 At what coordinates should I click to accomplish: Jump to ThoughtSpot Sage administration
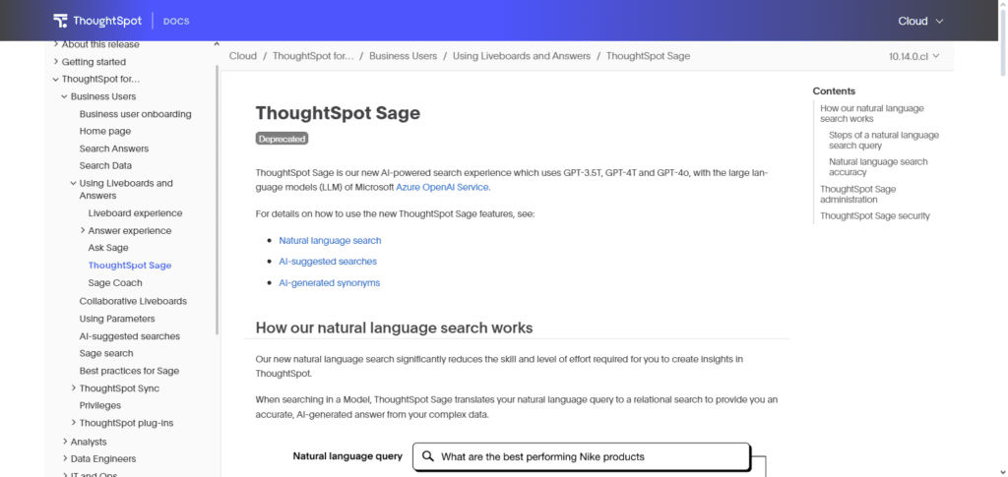[x=857, y=194]
